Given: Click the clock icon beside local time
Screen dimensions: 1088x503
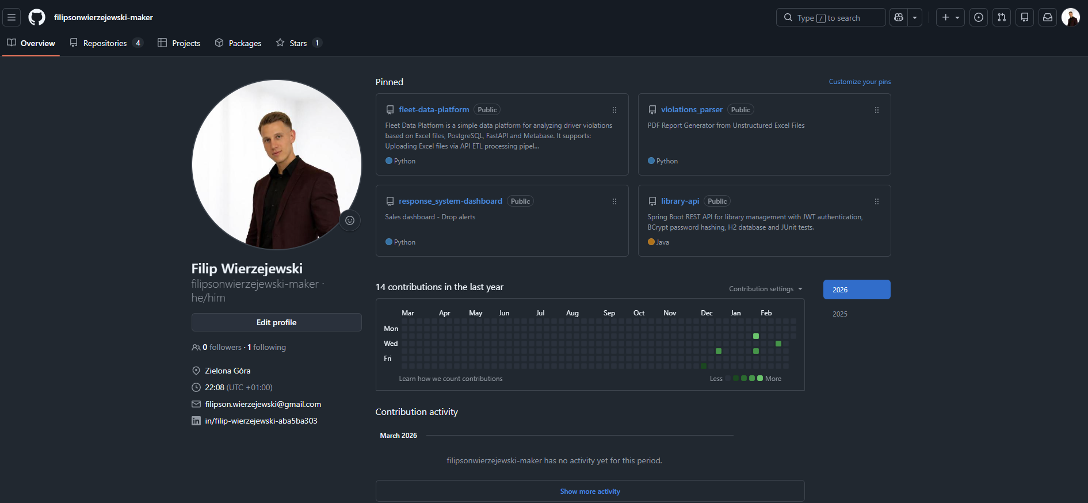Looking at the screenshot, I should pyautogui.click(x=196, y=387).
